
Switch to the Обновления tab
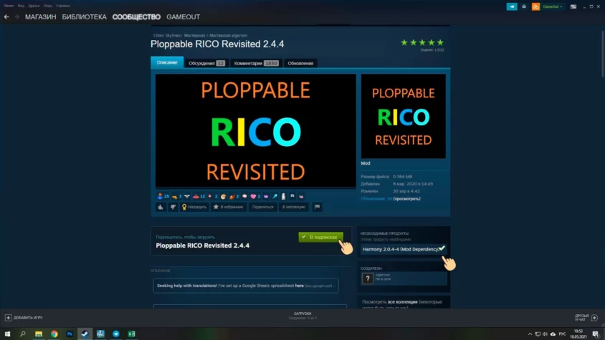tap(300, 63)
